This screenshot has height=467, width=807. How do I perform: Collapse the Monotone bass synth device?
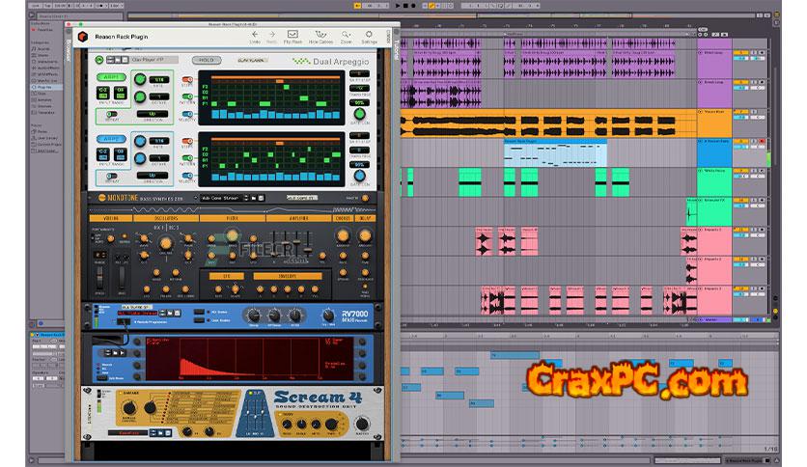tap(91, 198)
